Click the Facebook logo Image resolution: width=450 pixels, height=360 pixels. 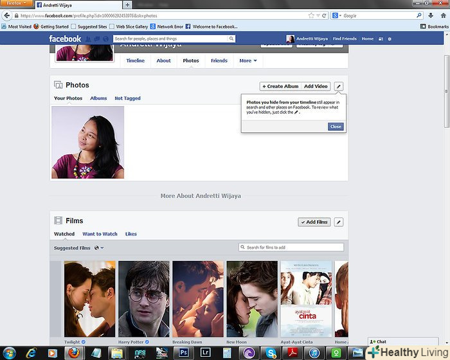click(65, 39)
